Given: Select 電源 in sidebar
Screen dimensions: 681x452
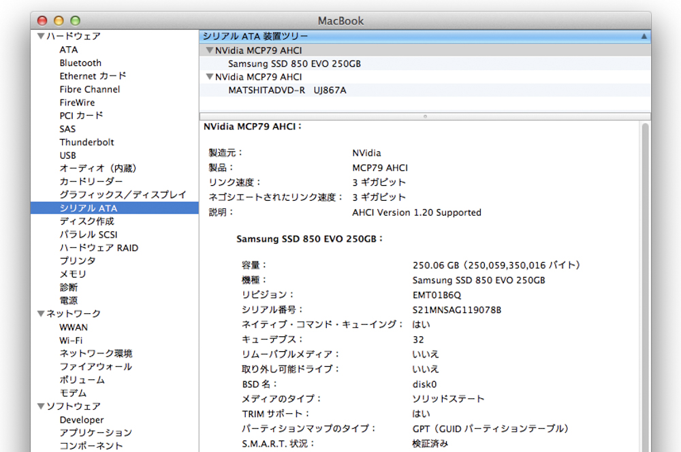Looking at the screenshot, I should 69,300.
